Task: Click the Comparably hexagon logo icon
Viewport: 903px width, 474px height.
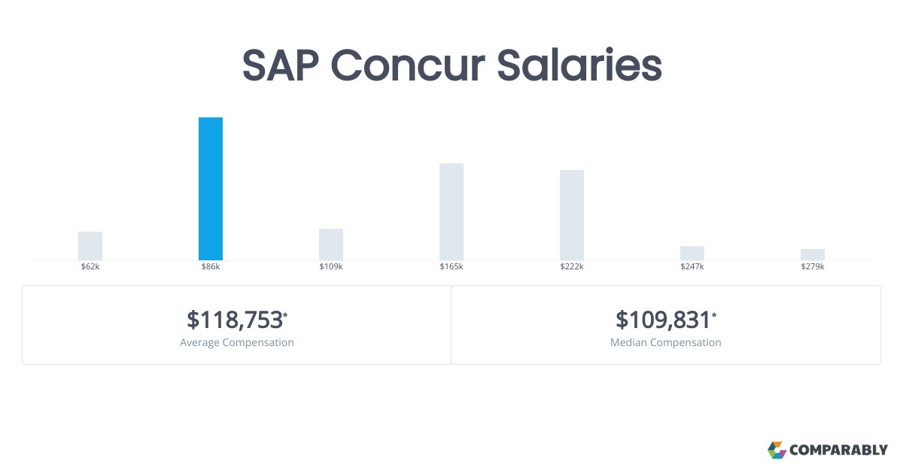Action: 777,450
